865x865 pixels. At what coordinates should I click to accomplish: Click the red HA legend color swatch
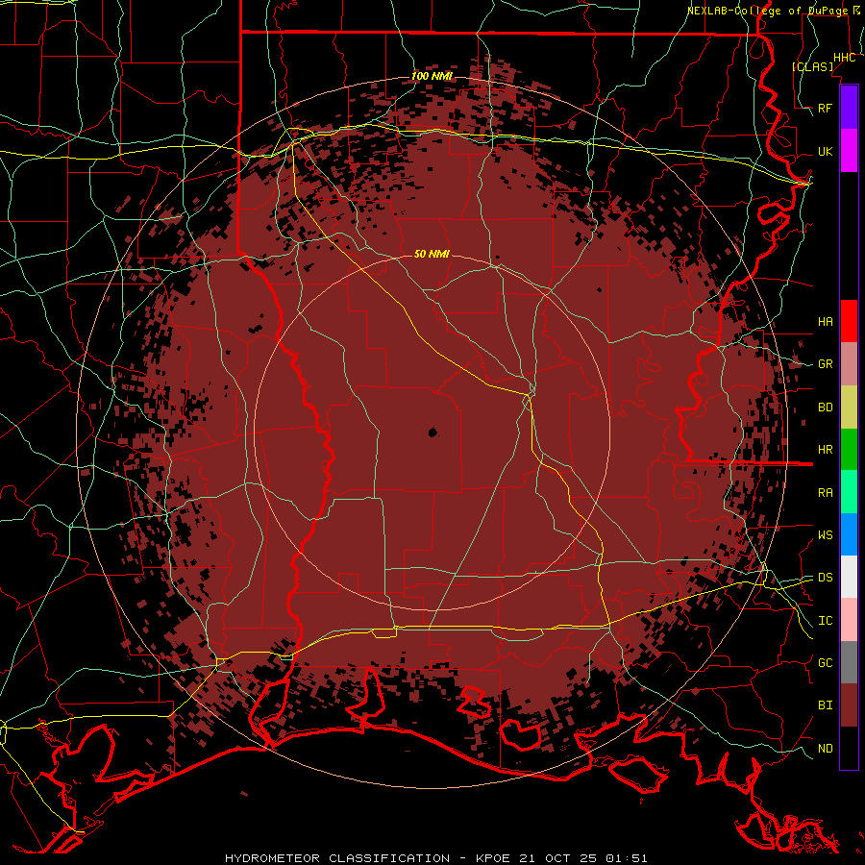[x=849, y=321]
